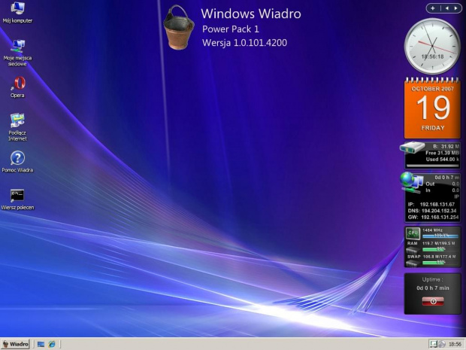The height and width of the screenshot is (350, 466).
Task: Click the Power Pack 1 text
Action: pyautogui.click(x=231, y=29)
